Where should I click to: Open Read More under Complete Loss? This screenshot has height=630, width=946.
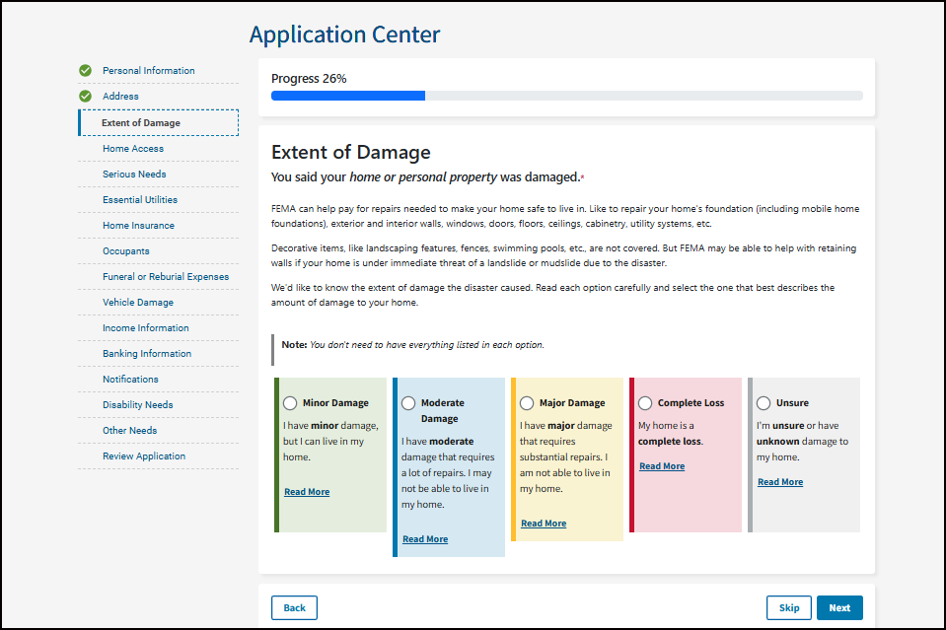[x=662, y=466]
